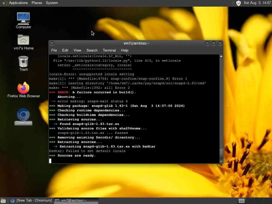Minimize the terminal window
Image resolution: width=272 pixels, height=204 pixels.
click(x=207, y=43)
